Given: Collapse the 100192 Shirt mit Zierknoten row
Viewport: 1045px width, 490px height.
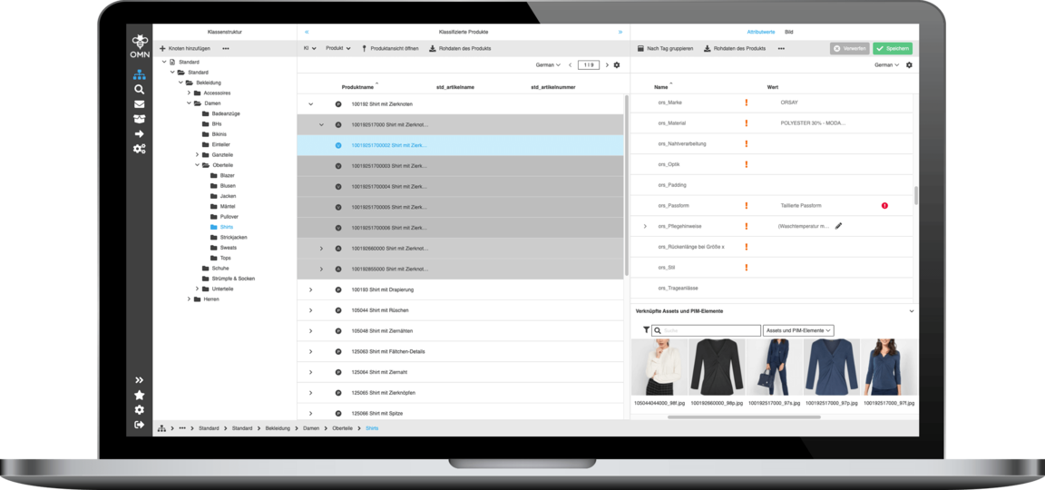Looking at the screenshot, I should point(310,104).
